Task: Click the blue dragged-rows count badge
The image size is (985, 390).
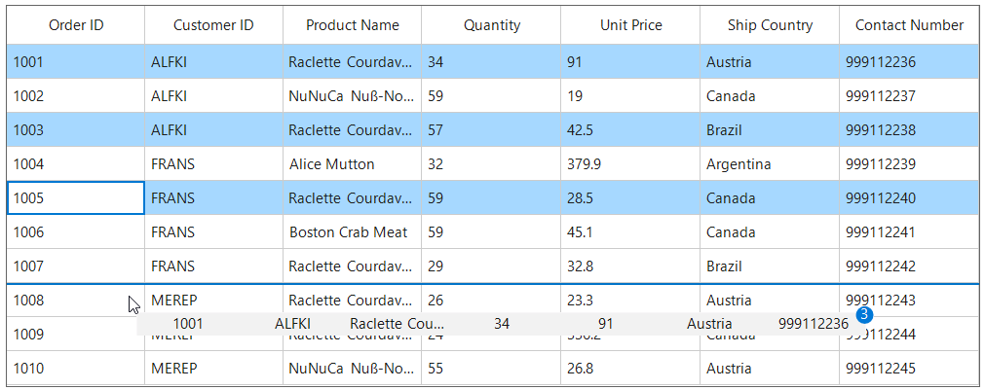Action: coord(863,315)
